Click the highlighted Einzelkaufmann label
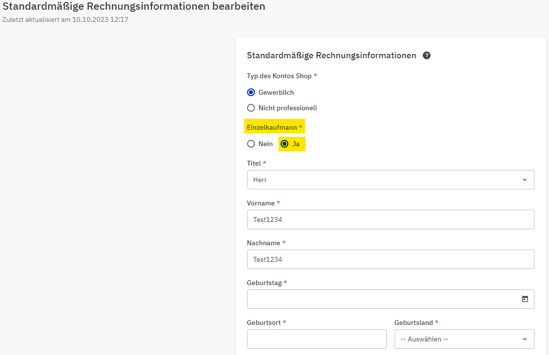The width and height of the screenshot is (549, 355). pos(272,127)
